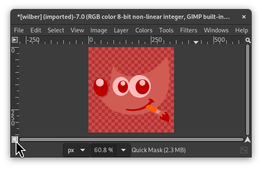Click the horizontal scrollbar

click(131, 139)
